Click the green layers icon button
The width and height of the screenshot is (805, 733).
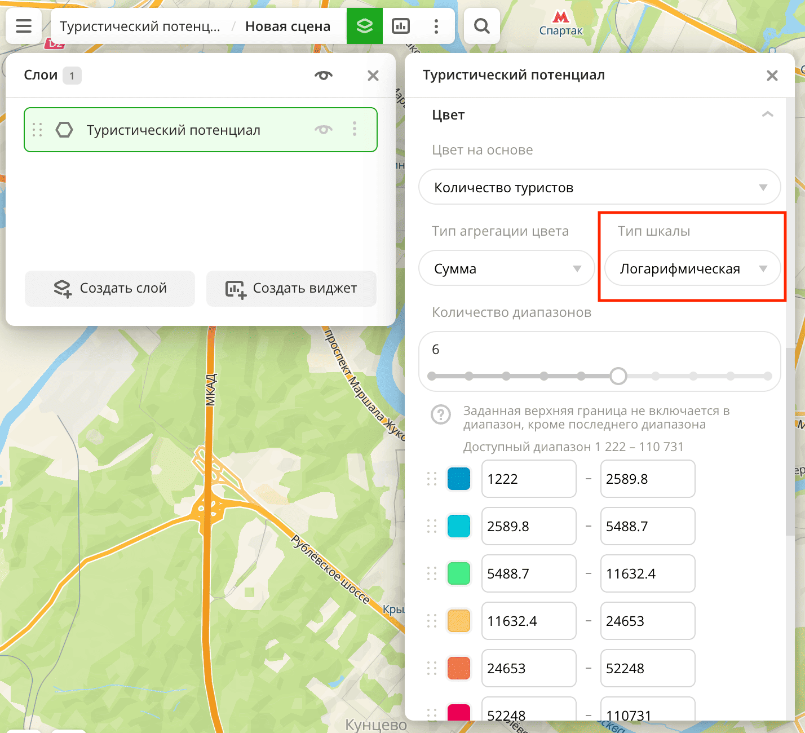tap(365, 26)
